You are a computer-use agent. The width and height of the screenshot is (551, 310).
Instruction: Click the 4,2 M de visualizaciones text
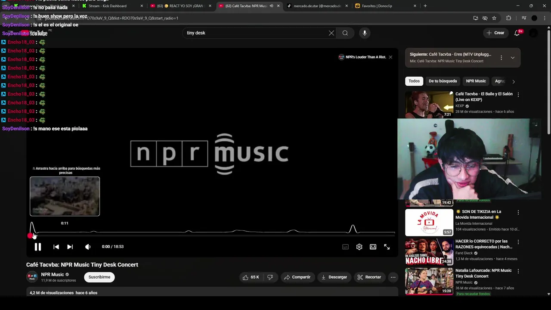(x=52, y=293)
